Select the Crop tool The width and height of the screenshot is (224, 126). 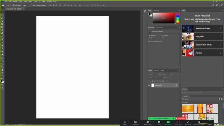point(2,24)
